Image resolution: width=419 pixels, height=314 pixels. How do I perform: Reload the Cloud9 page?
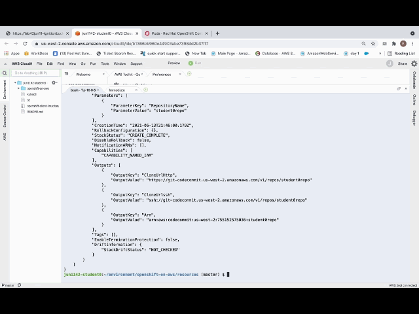[x=25, y=44]
